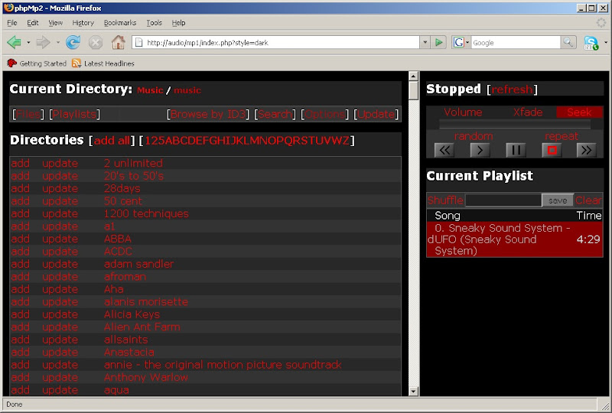Switch the slider to Volume mode
Viewport: 612px width, 413px height.
point(463,112)
